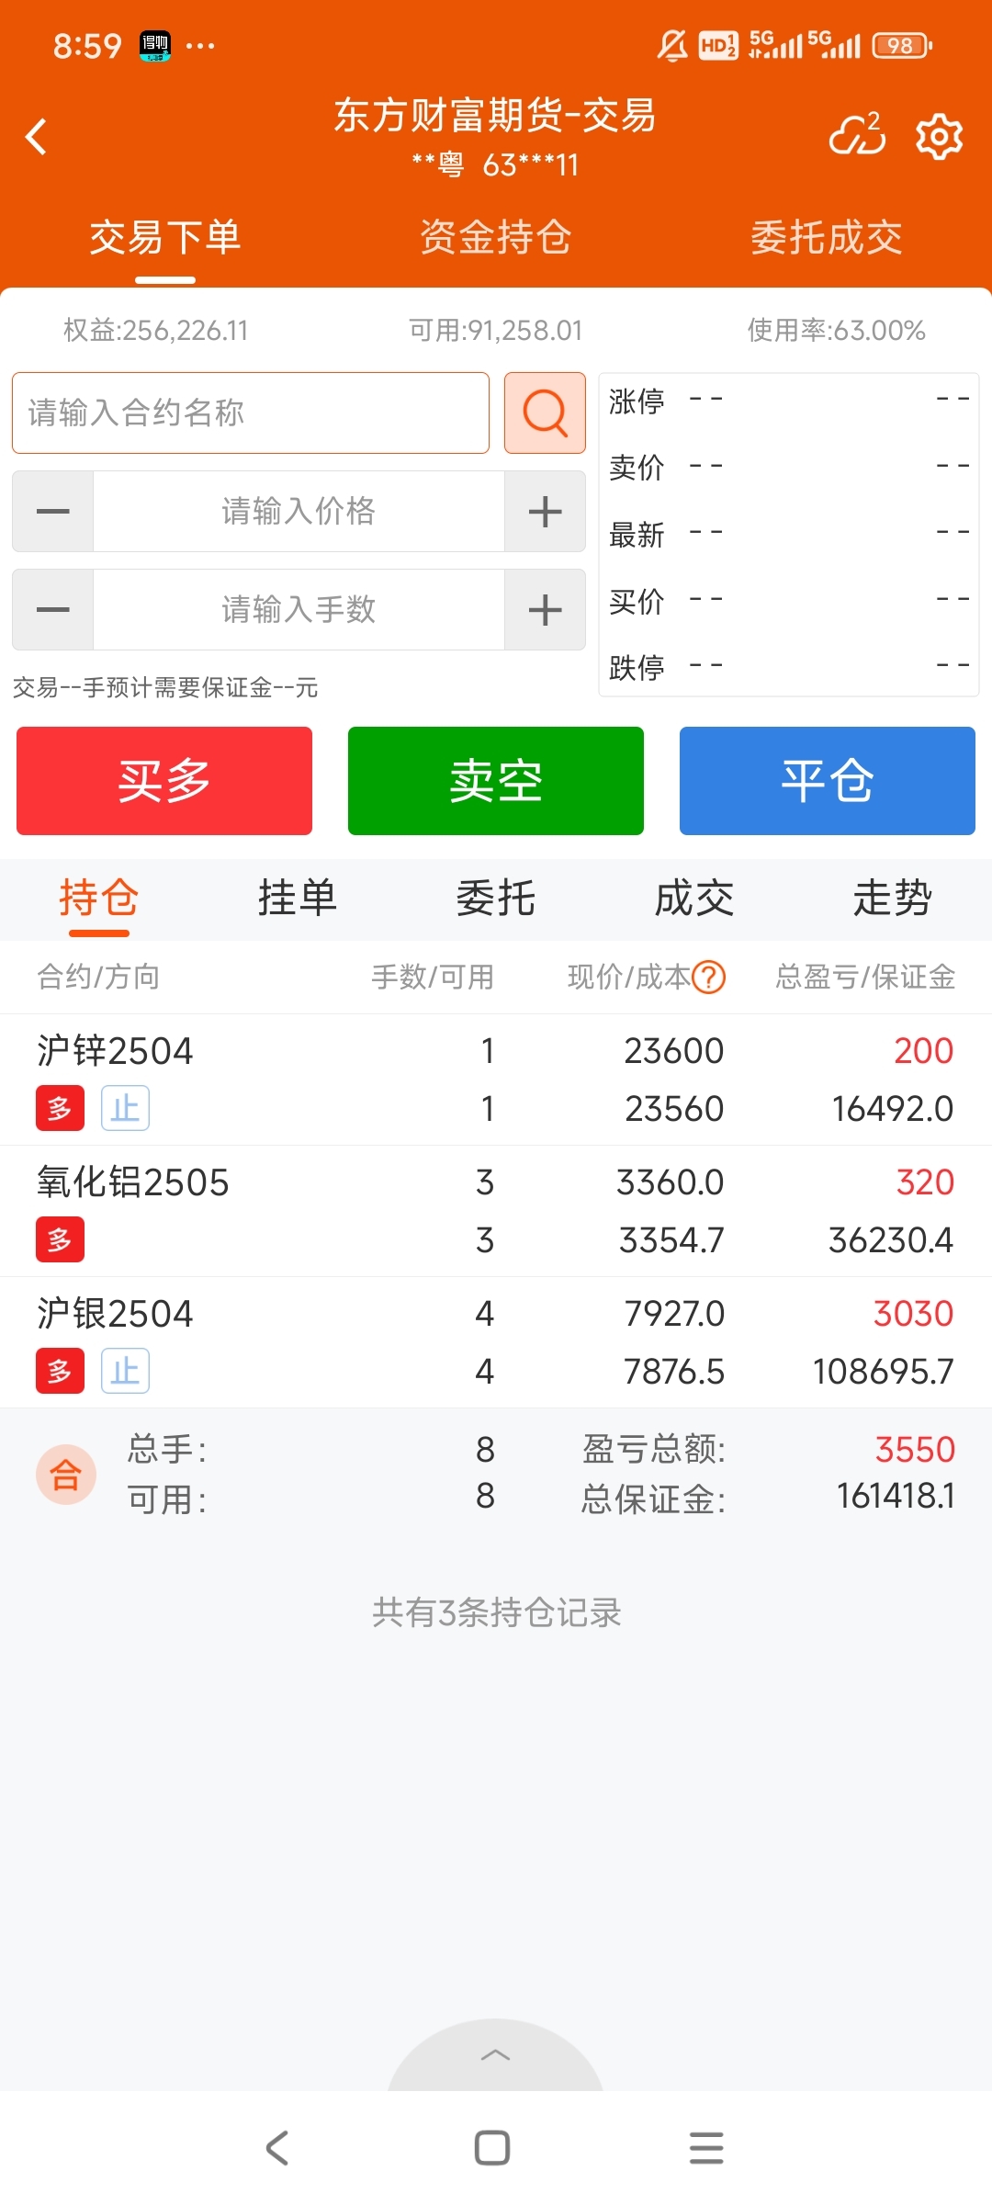Tap the stop-loss 止 icon on 沪锌2504

(125, 1108)
